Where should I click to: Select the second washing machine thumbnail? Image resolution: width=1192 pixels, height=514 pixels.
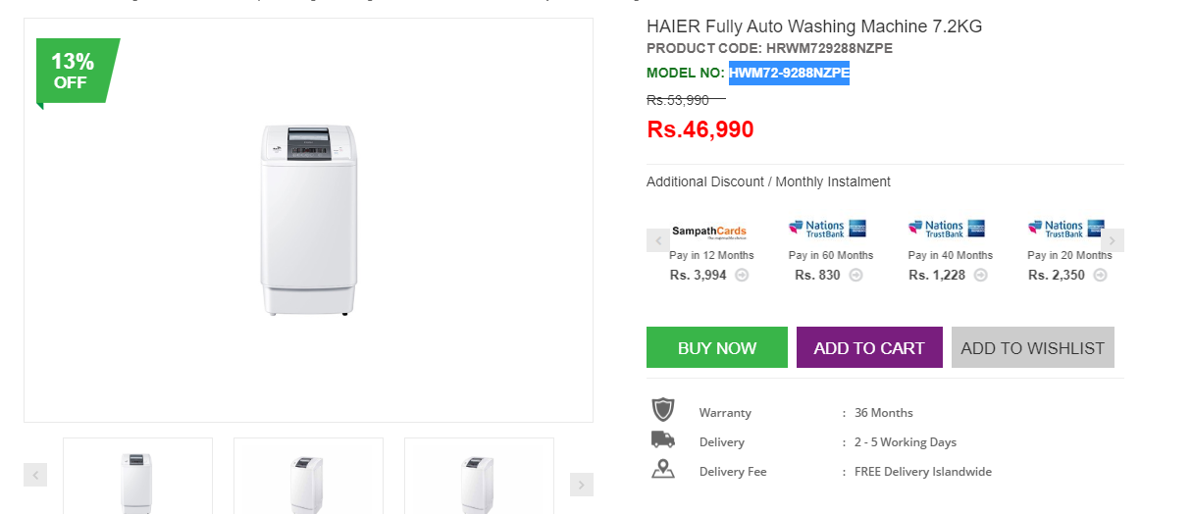click(308, 477)
